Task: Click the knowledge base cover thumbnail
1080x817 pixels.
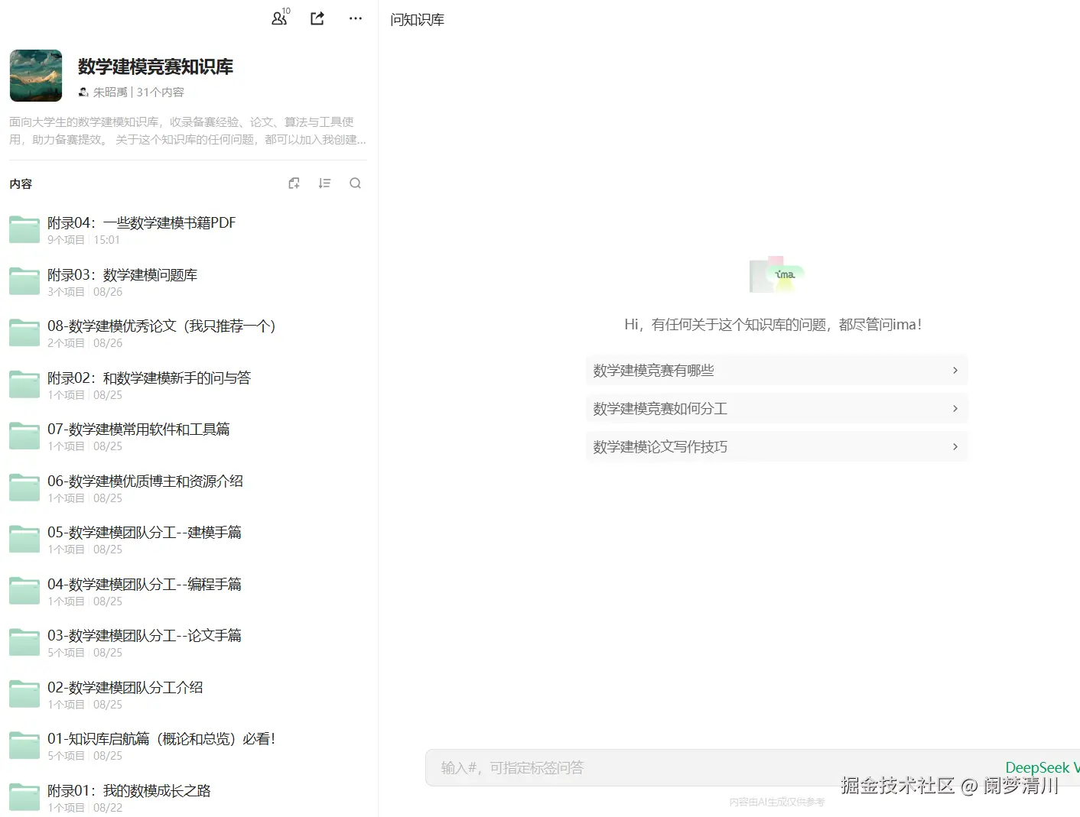Action: [x=36, y=76]
